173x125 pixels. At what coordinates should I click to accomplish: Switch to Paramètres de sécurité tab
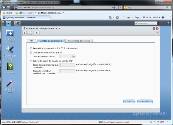tap(79, 41)
